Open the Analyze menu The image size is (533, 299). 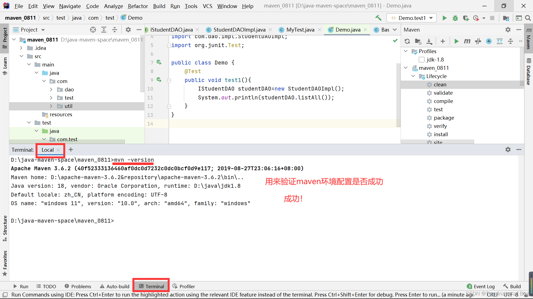[x=113, y=6]
